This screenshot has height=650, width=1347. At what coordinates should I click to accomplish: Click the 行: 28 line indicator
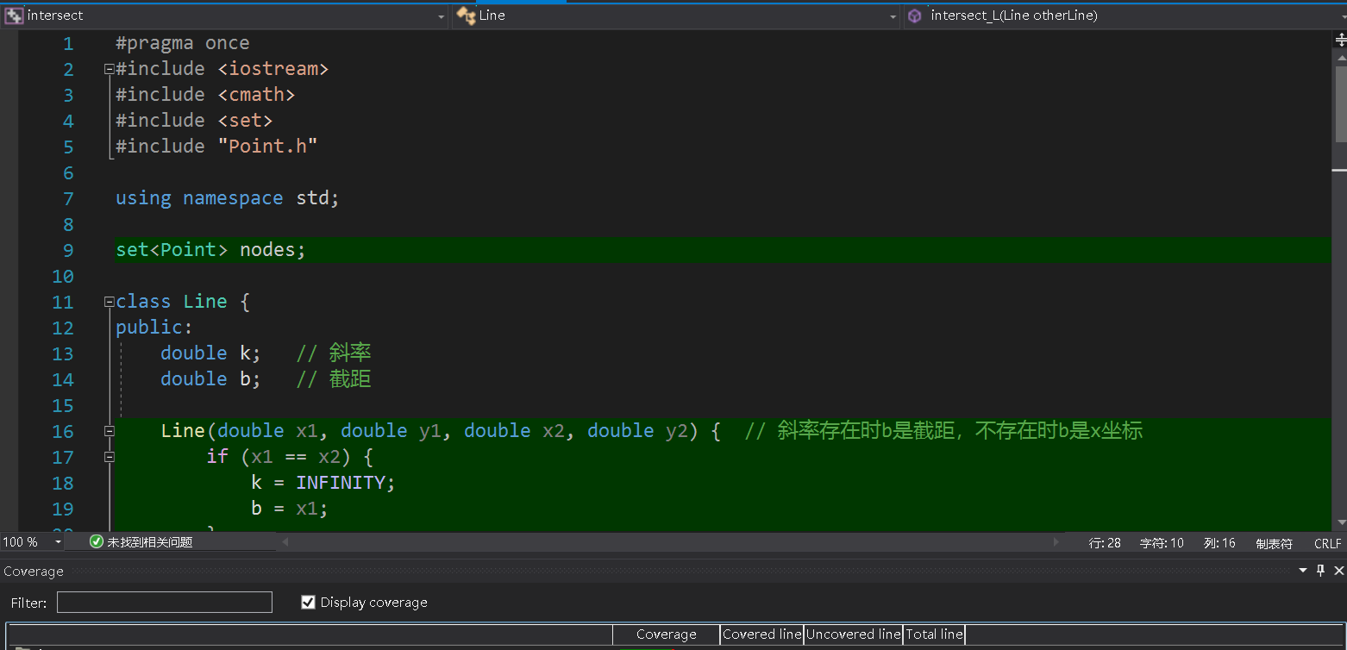[1105, 543]
